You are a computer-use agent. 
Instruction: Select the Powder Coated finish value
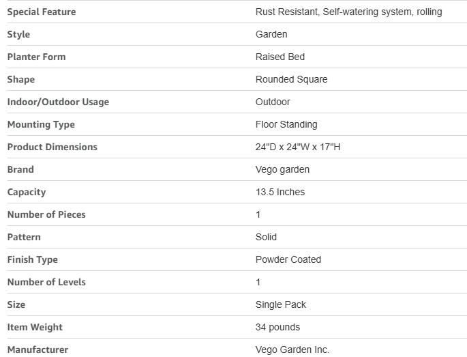point(288,259)
